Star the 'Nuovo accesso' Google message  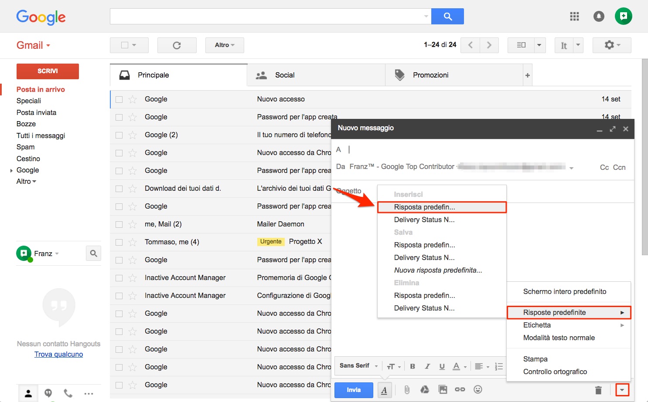(133, 99)
